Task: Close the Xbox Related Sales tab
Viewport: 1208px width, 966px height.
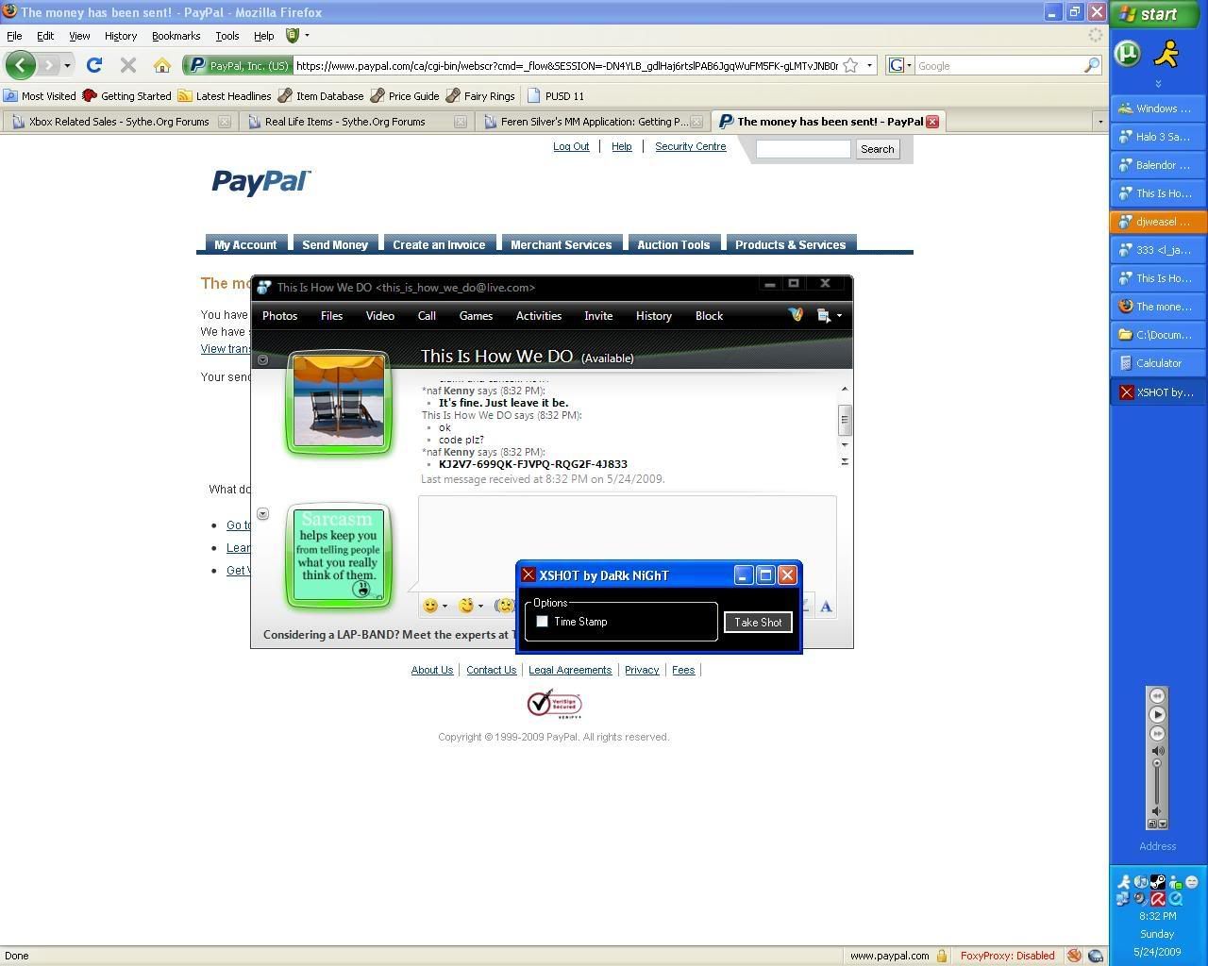Action: click(x=224, y=121)
